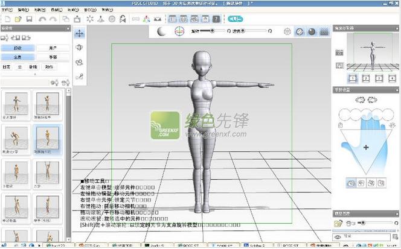Select the camera tool in vertical toolbar
Screen dimensions: 401x249
[79, 62]
